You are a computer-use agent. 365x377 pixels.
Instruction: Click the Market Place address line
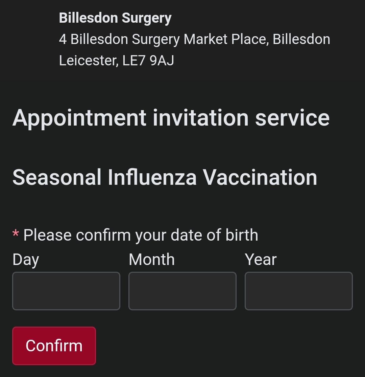[194, 39]
